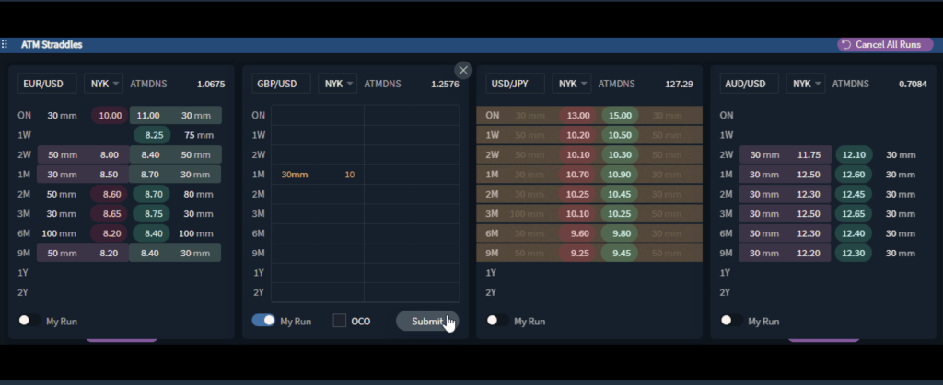Click USD/JPY 9M bid 9.25
The height and width of the screenshot is (385, 943).
pos(578,253)
